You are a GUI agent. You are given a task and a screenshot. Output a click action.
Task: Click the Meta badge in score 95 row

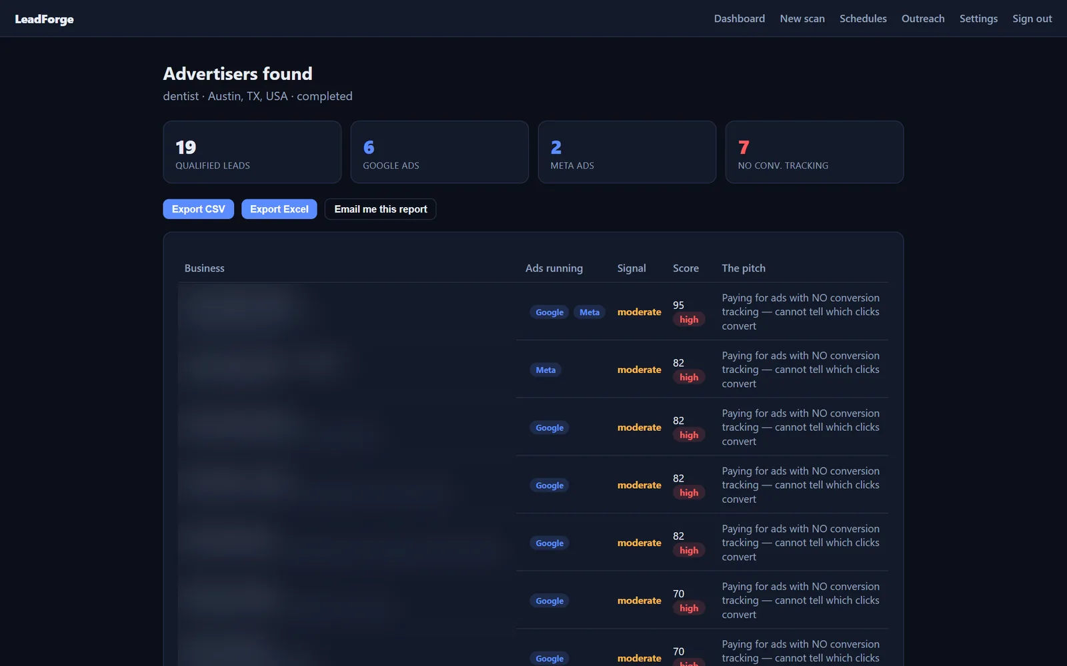click(x=590, y=312)
